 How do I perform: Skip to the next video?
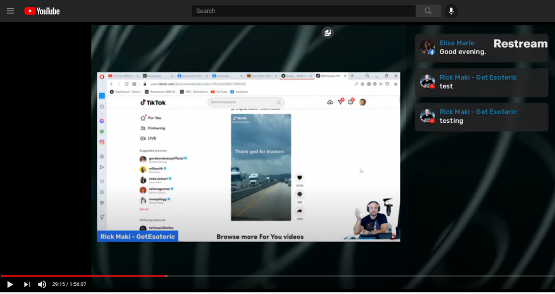tap(27, 284)
